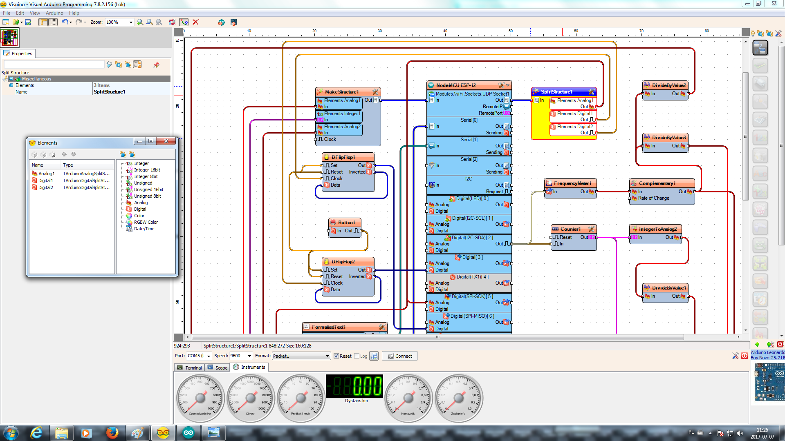Viewport: 785px width, 441px height.
Task: Click the SplitStructure1 tools icon
Action: 591,92
